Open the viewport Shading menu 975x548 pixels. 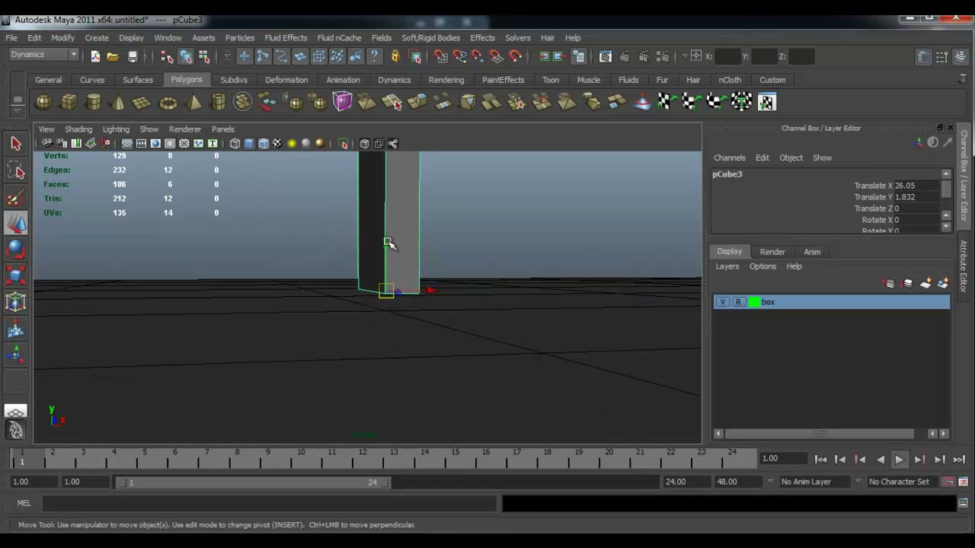[78, 129]
